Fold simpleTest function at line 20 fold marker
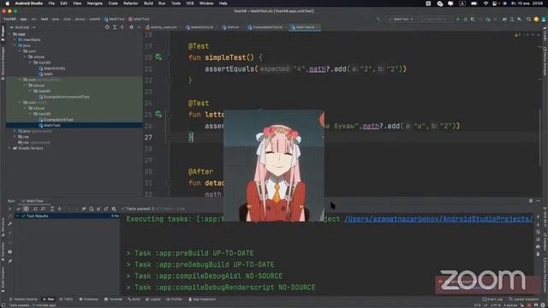This screenshot has width=548, height=308. point(170,57)
